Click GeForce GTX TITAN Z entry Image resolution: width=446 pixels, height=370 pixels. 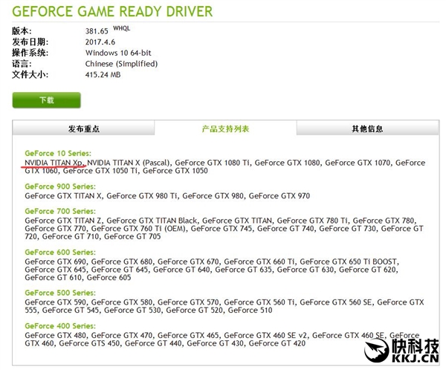click(63, 221)
